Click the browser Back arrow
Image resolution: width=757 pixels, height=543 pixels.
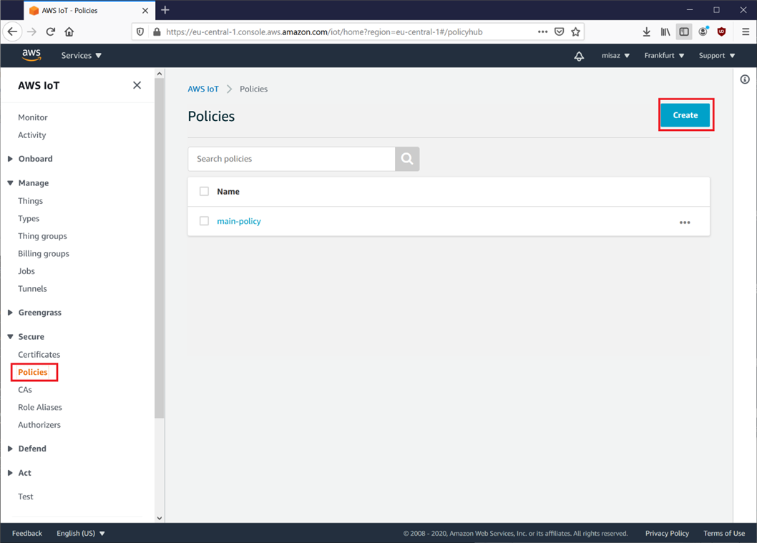[x=13, y=32]
